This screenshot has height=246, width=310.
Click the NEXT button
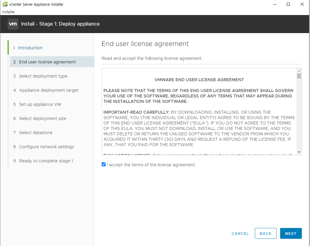coord(291,233)
